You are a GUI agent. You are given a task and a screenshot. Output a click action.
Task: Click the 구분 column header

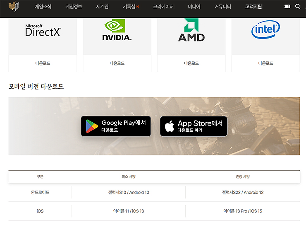point(40,177)
